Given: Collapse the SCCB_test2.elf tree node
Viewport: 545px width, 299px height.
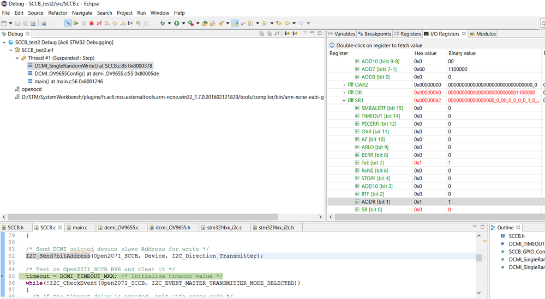Looking at the screenshot, I should pyautogui.click(x=11, y=50).
